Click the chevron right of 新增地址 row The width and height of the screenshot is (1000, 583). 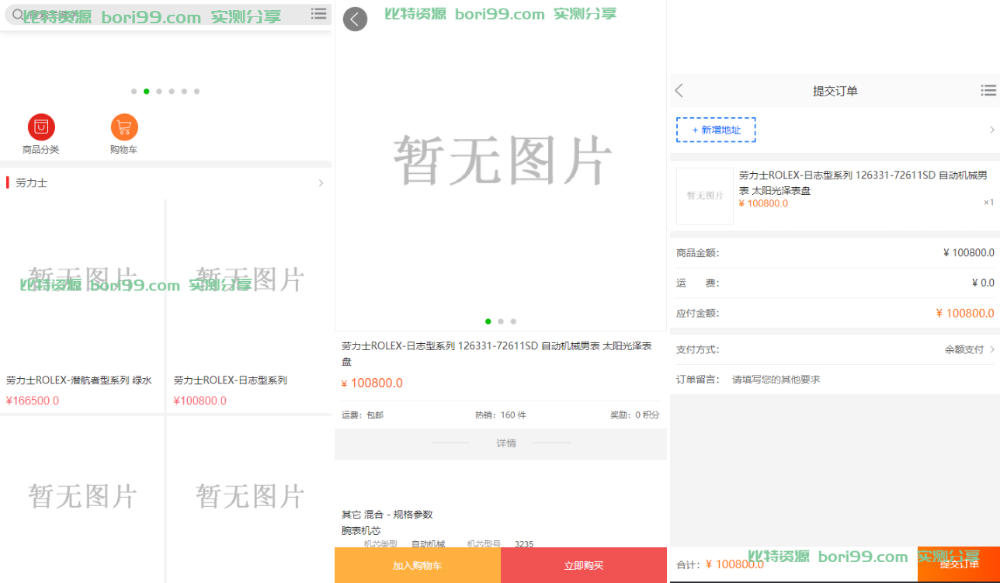991,130
